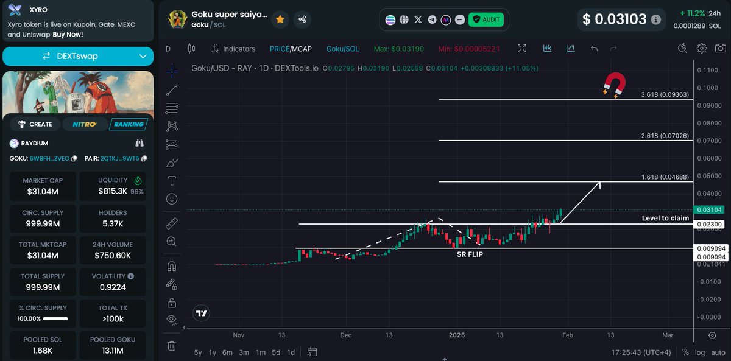Copy the GOKU contract address

74,159
